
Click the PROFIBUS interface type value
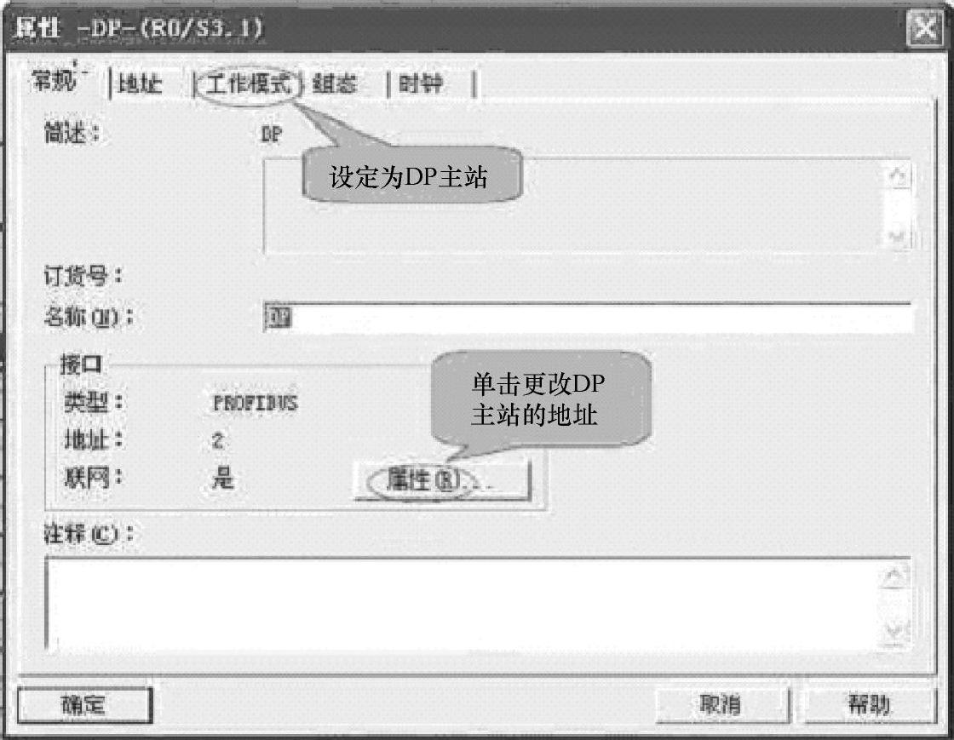[255, 403]
